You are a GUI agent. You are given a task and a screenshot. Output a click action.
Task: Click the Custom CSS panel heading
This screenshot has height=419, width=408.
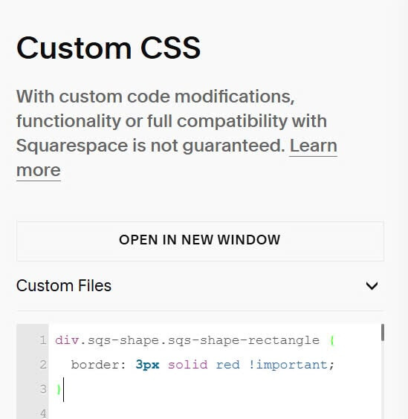click(x=109, y=48)
